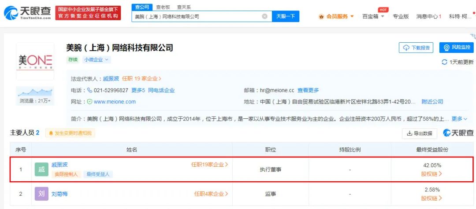This screenshot has height=209, width=476.
Task: Click the 更多5 phone numbers link
Action: 138,90
